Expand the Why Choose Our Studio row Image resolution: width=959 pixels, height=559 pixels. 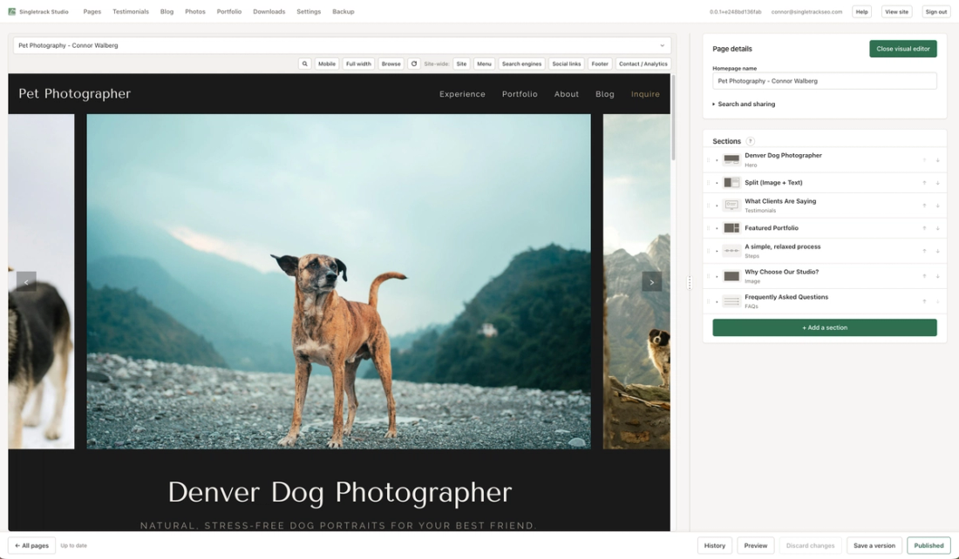tap(717, 276)
